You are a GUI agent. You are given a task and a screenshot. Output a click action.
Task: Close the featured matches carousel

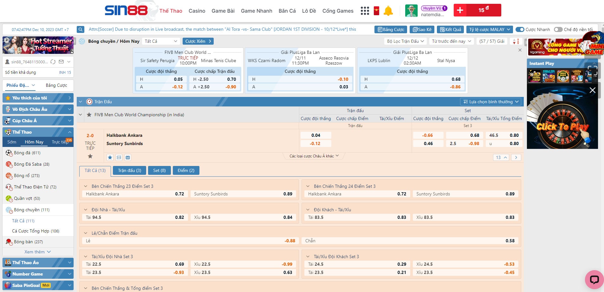520,50
